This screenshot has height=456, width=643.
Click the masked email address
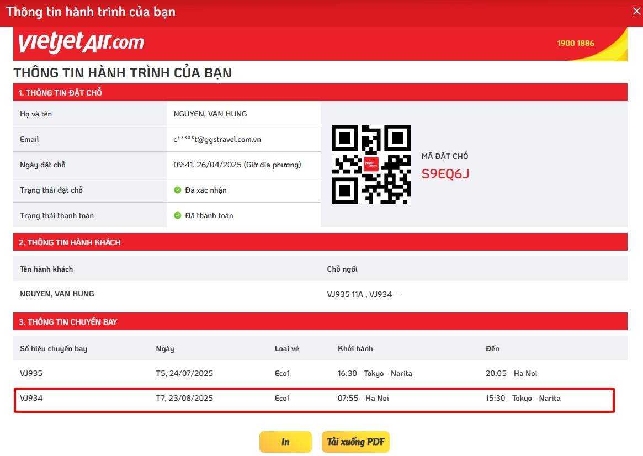tap(217, 139)
